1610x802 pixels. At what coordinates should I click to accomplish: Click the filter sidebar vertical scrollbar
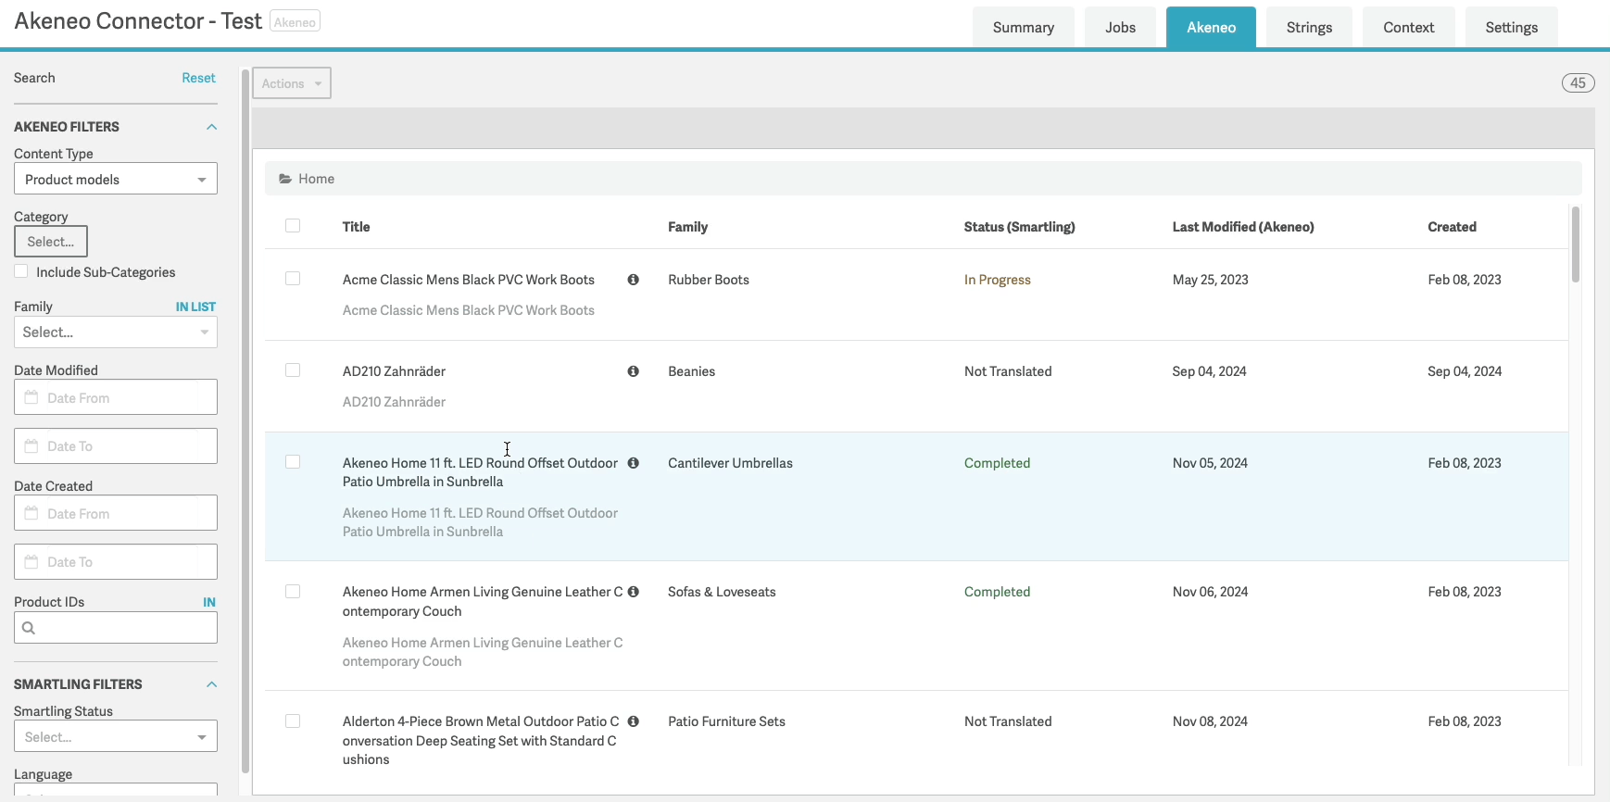245,421
